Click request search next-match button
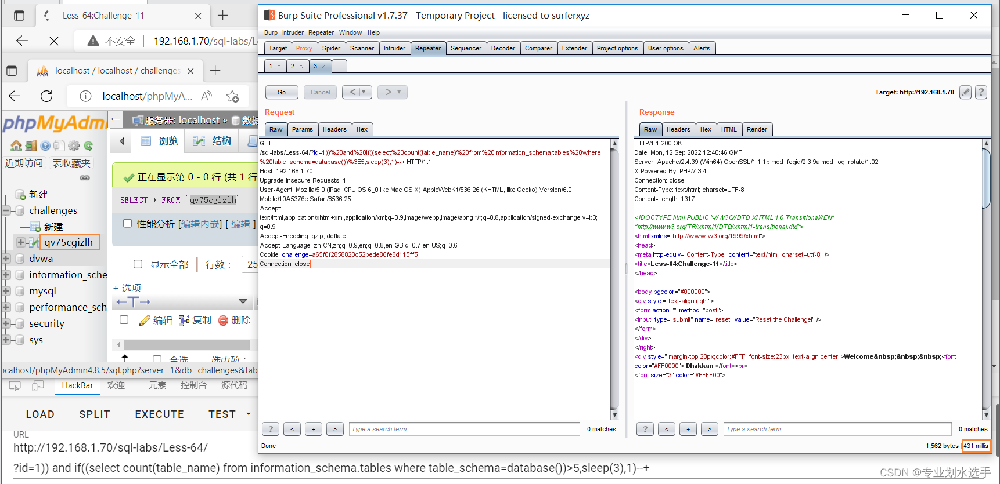 pos(334,429)
